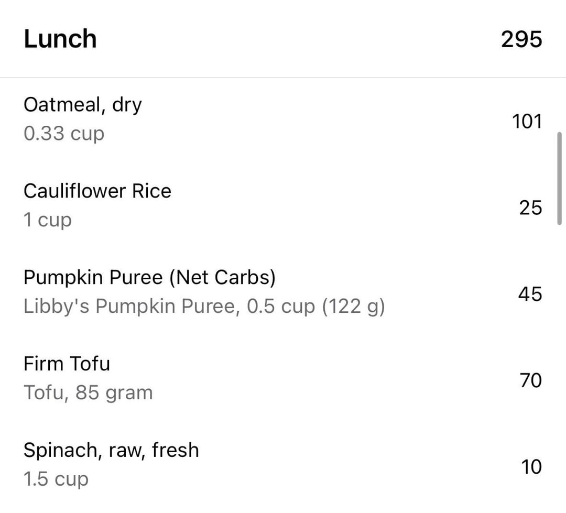
Task: Click the 70 calorie value for tofu
Action: 530,380
